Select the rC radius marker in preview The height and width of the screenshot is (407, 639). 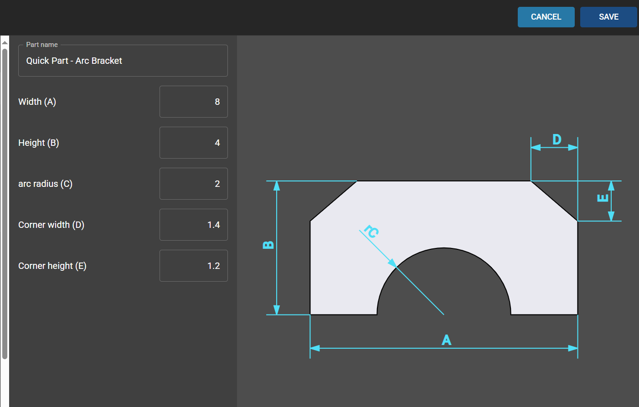pyautogui.click(x=371, y=232)
